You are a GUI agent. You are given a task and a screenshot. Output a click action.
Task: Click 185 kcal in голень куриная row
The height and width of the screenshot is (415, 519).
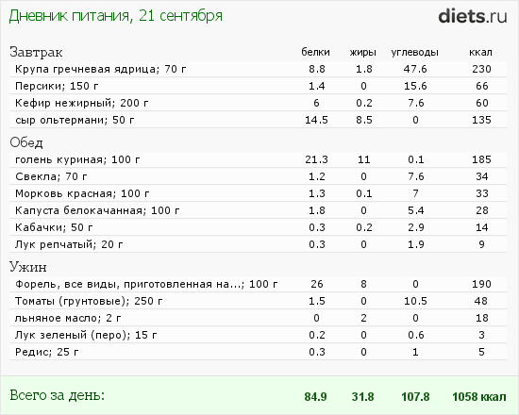click(x=481, y=159)
